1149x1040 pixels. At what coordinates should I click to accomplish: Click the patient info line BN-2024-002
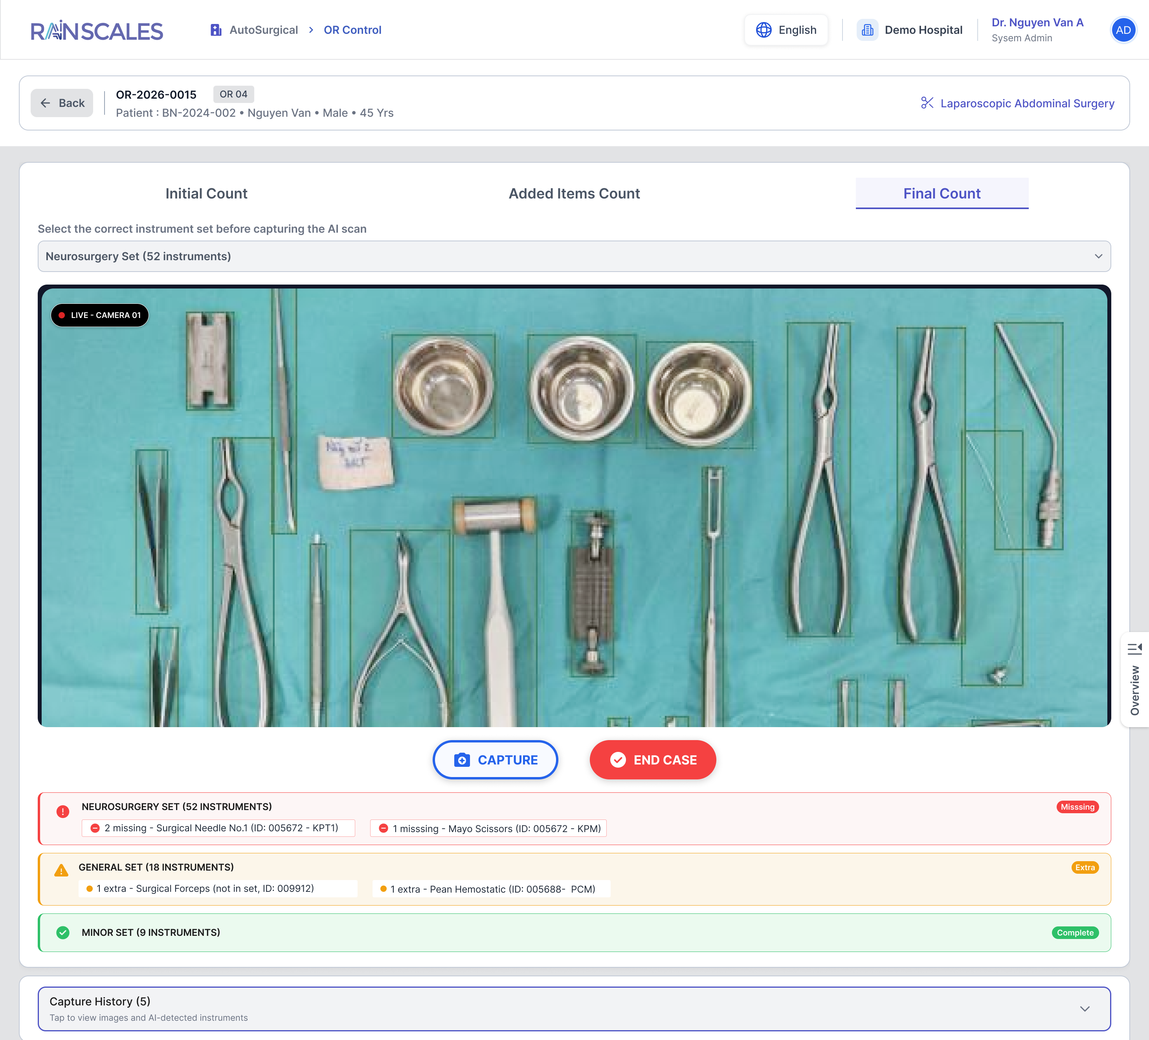coord(255,113)
